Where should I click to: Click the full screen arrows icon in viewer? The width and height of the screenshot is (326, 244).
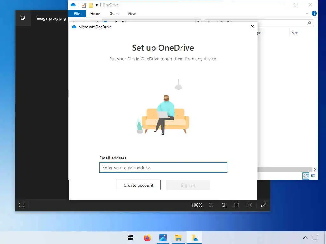pyautogui.click(x=264, y=205)
